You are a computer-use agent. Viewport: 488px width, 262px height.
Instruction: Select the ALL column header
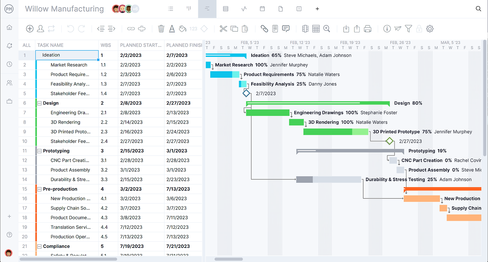(x=27, y=45)
